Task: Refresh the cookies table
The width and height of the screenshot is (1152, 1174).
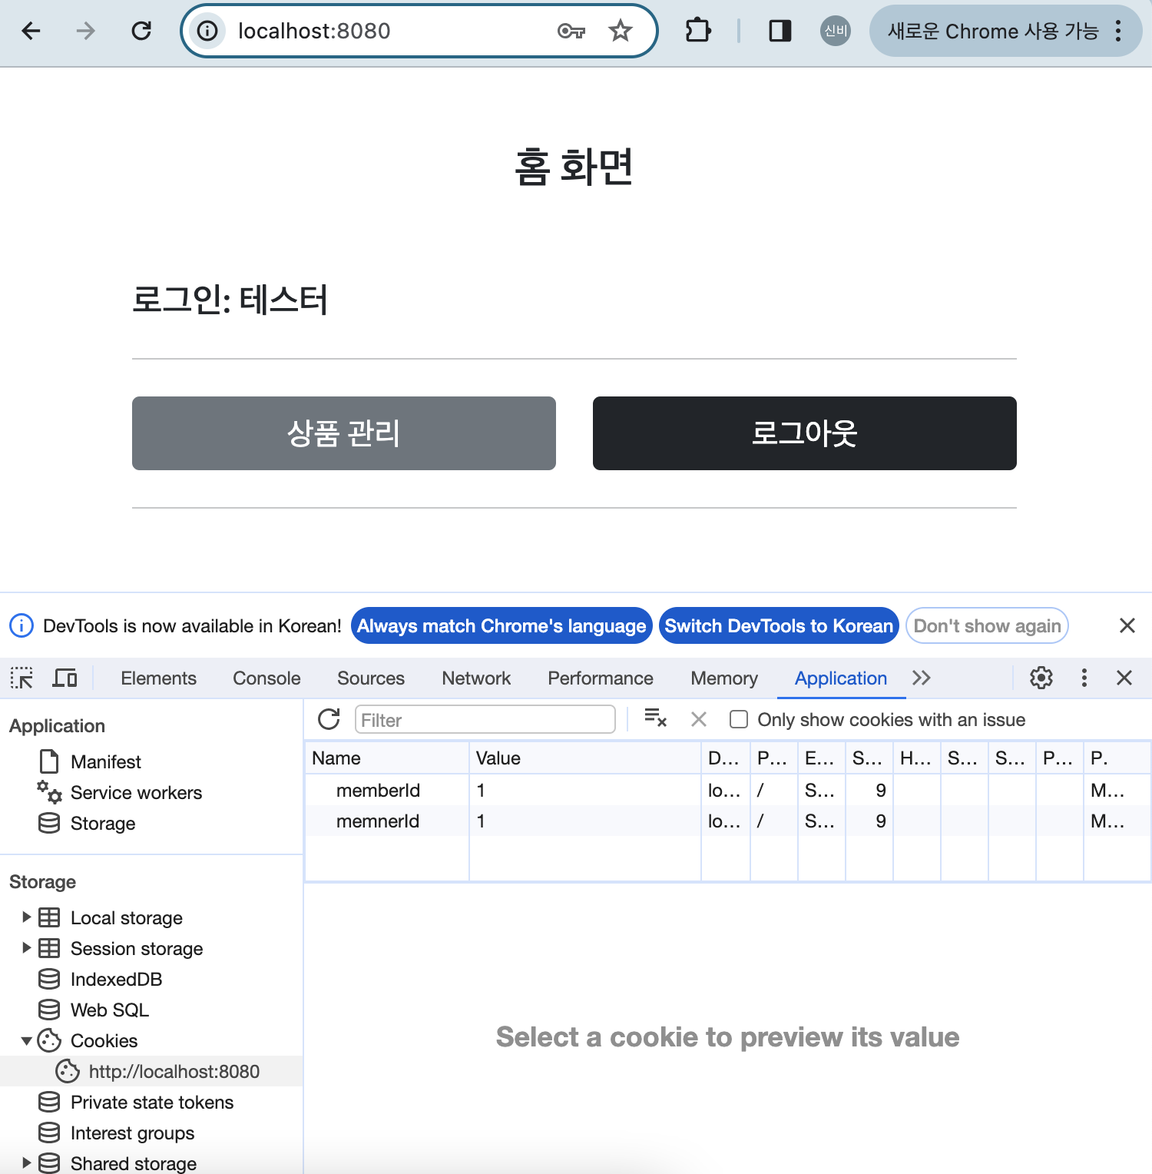Action: pos(329,719)
